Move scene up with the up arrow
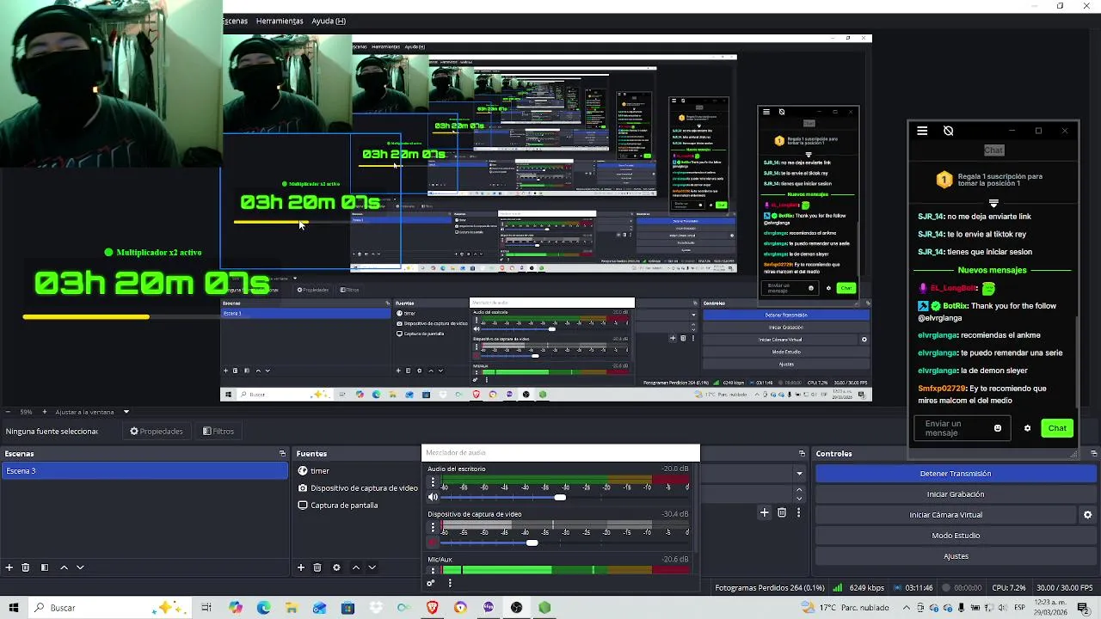This screenshot has width=1101, height=619. [x=64, y=567]
